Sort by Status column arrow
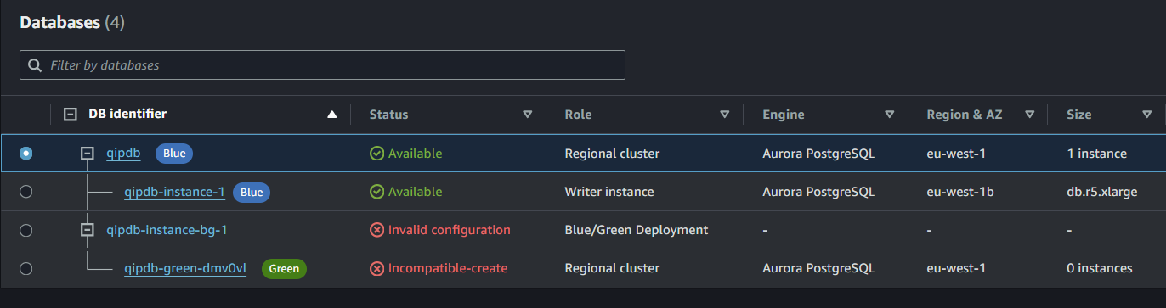 (x=528, y=115)
